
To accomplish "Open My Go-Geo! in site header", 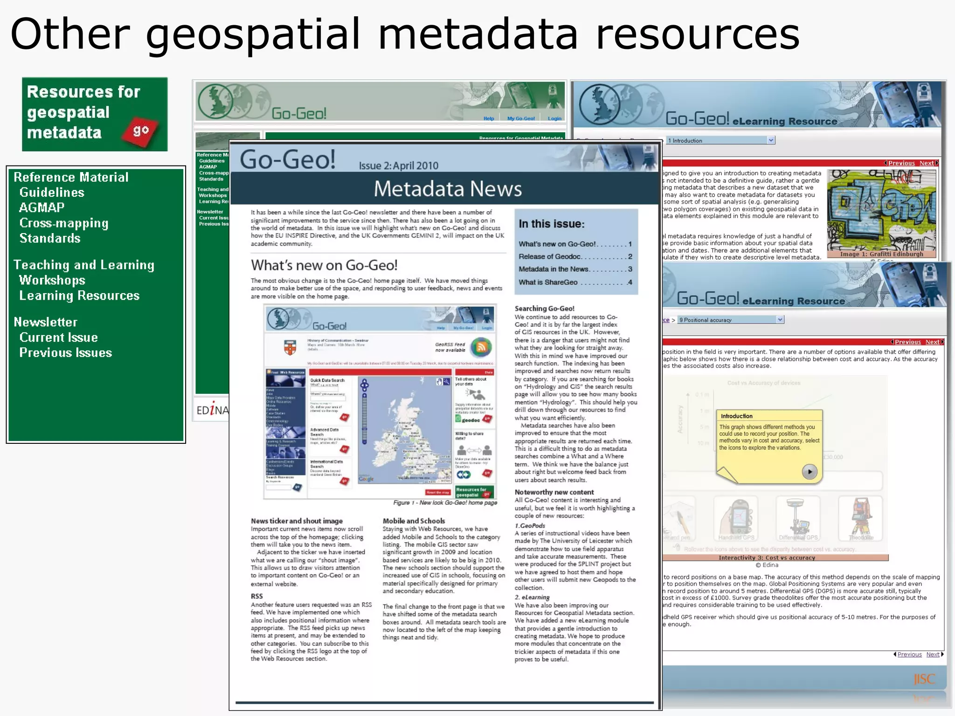I will click(521, 118).
